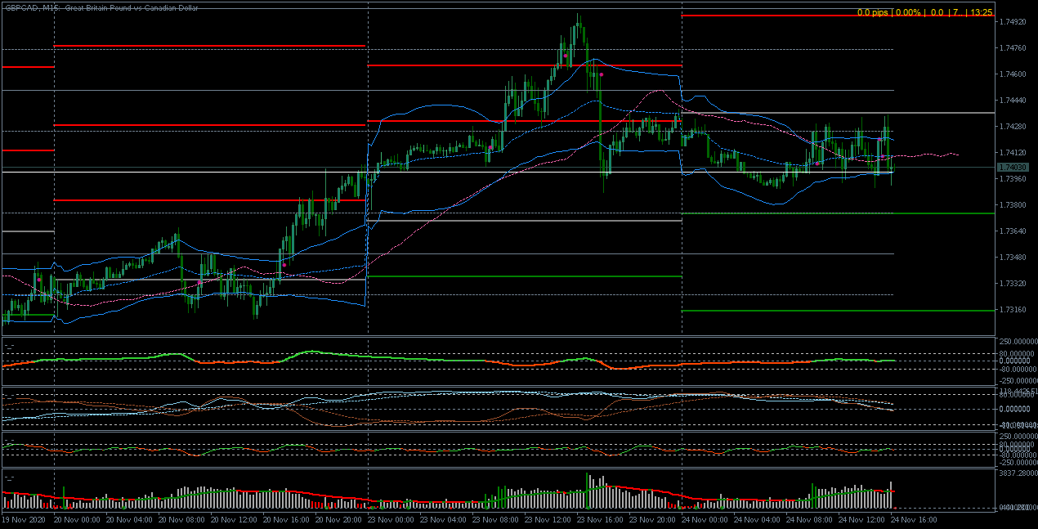Click the 24 Nov 16:00 time label
This screenshot has width=1038, height=529.
click(x=914, y=519)
